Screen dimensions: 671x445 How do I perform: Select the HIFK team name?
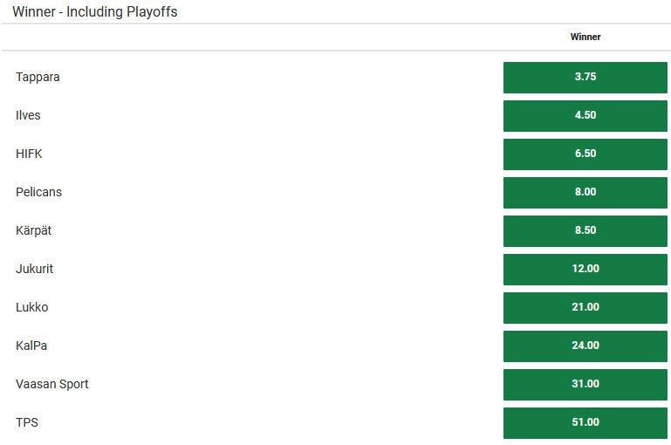coord(29,154)
